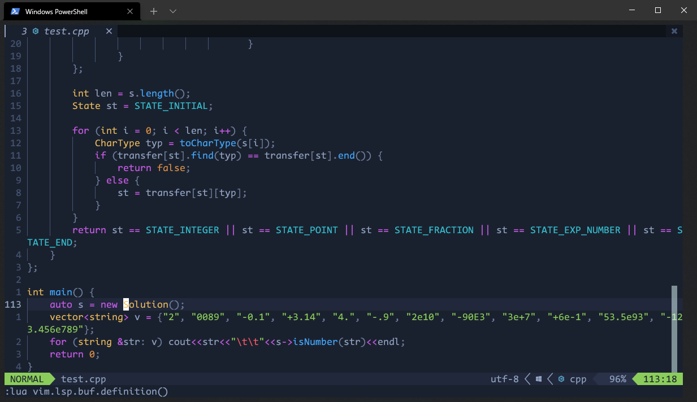Click test.cpp filename in the statusline

83,379
